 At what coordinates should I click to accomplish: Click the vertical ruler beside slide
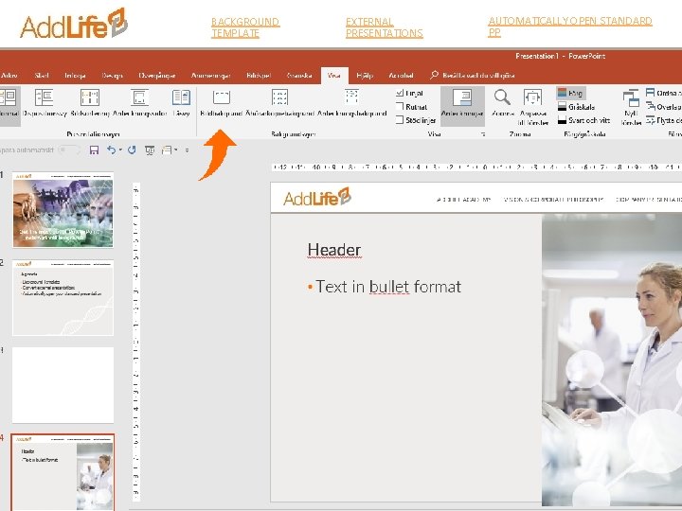[136, 342]
